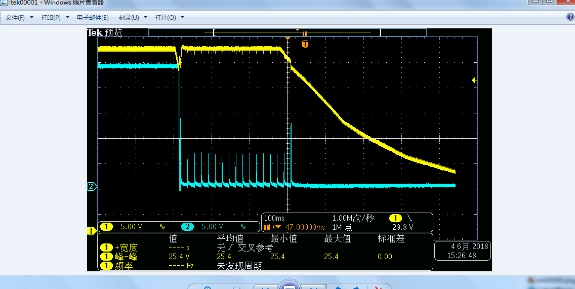The width and height of the screenshot is (575, 289).
Task: Click the window title tek00001 - Windows 照片查看器
Action: pyautogui.click(x=57, y=3)
